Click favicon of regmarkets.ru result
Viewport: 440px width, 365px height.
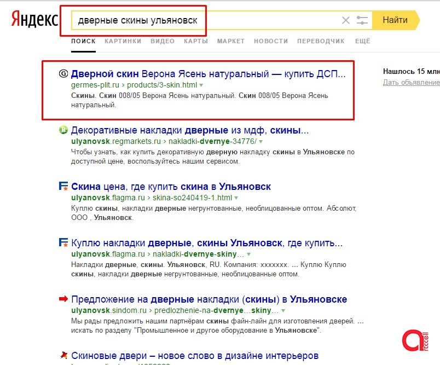coord(63,130)
